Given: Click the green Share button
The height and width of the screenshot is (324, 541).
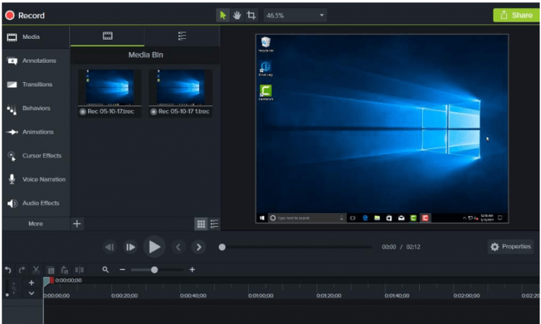Looking at the screenshot, I should coord(516,15).
